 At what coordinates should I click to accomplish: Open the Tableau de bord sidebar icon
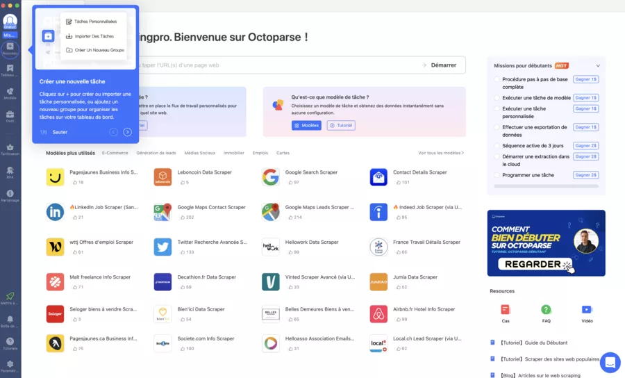click(x=10, y=70)
